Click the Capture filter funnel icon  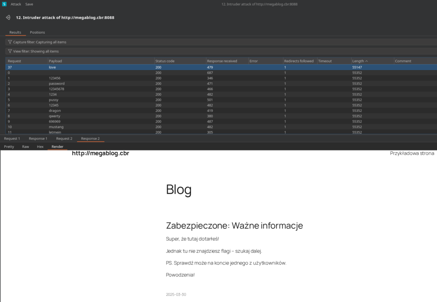coord(10,42)
